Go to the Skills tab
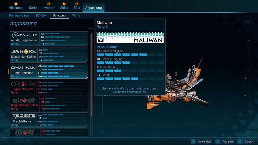Image resolution: width=258 pixels, height=145 pixels. (x=64, y=8)
